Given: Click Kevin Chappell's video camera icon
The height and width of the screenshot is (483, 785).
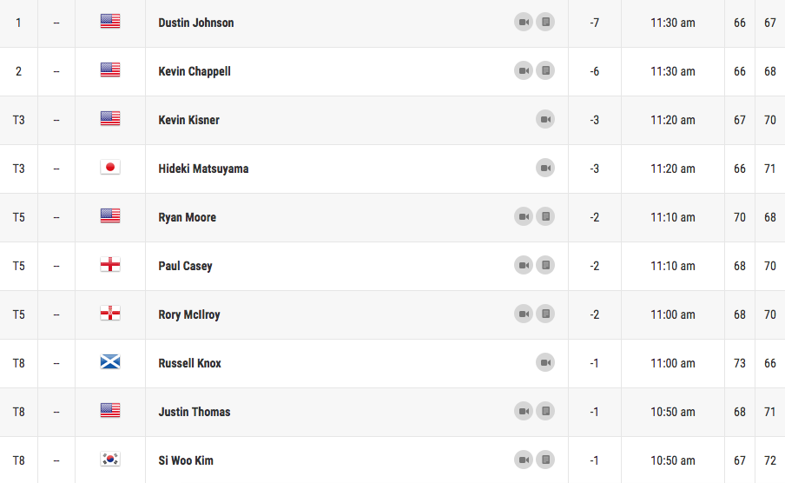Looking at the screenshot, I should 524,70.
